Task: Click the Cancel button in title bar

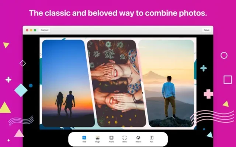Action: pos(45,30)
